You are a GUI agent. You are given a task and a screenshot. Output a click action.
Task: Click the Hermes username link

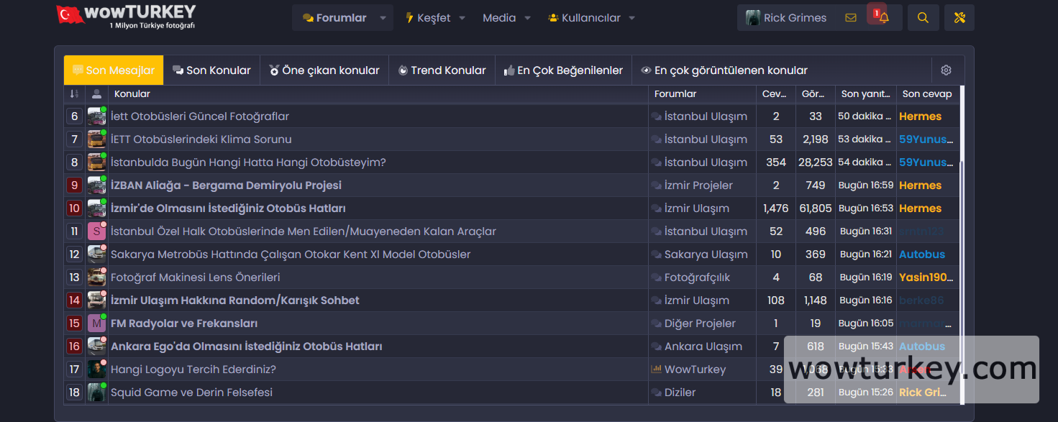tap(920, 116)
